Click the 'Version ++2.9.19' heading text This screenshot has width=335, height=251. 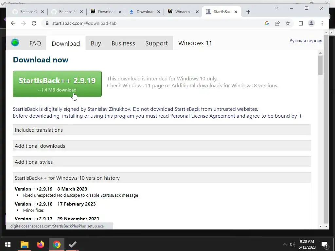coord(34,189)
